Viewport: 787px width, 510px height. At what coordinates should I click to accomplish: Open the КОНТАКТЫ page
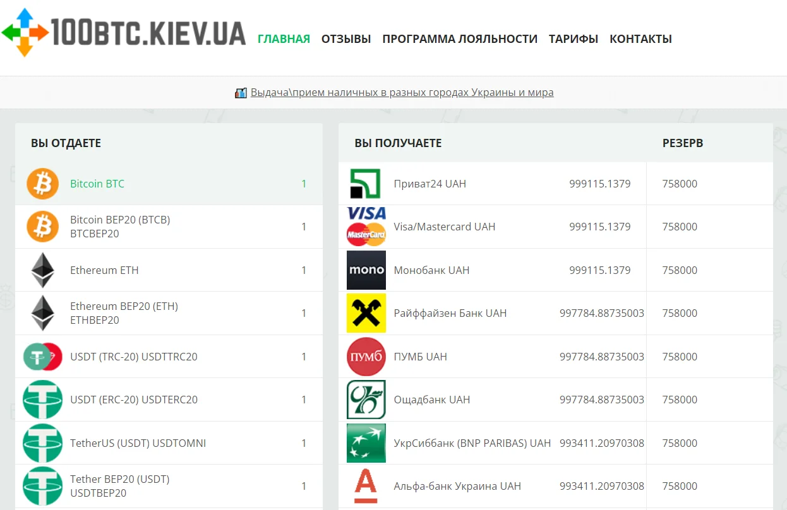(x=640, y=39)
